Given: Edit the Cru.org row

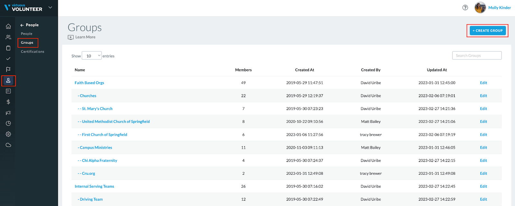Looking at the screenshot, I should coord(483,173).
